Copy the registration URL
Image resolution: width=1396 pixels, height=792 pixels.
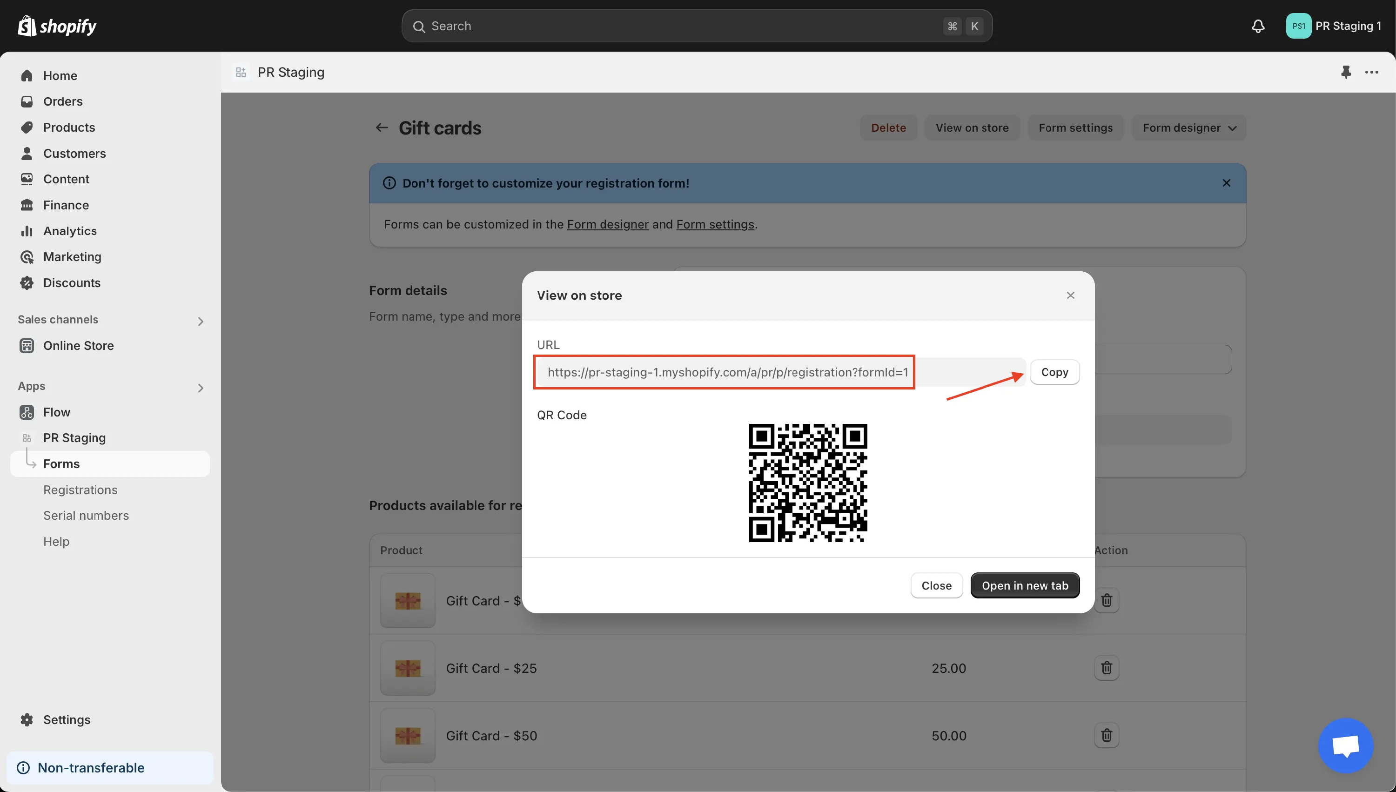[x=1054, y=372]
